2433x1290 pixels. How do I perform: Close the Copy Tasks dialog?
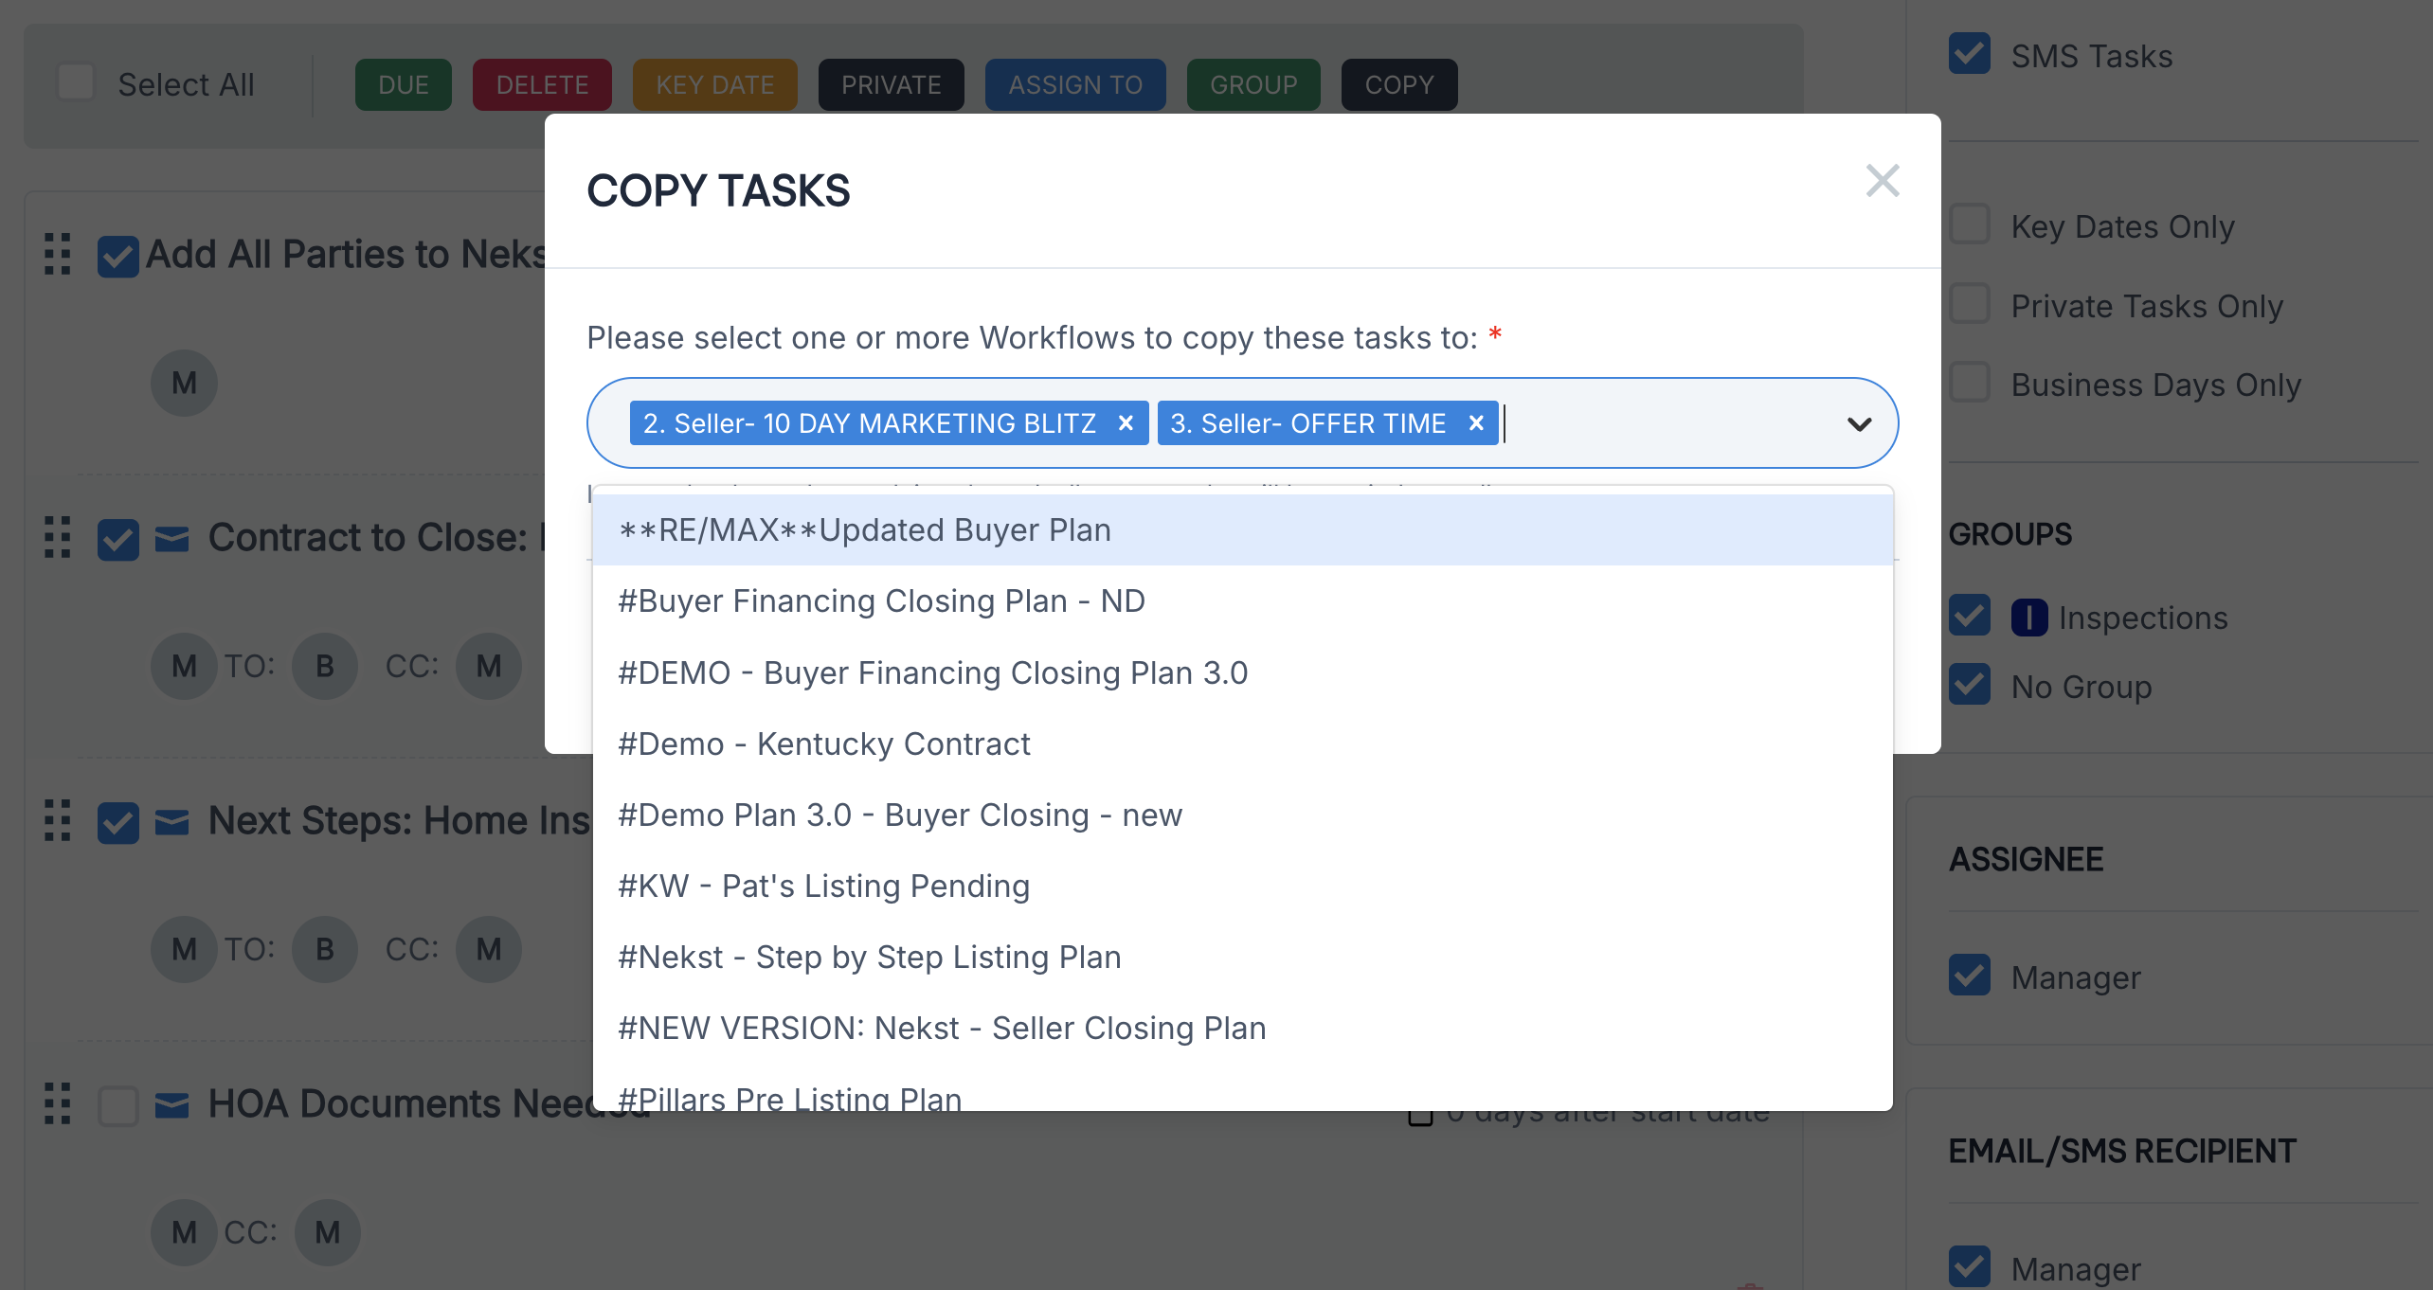pyautogui.click(x=1882, y=181)
